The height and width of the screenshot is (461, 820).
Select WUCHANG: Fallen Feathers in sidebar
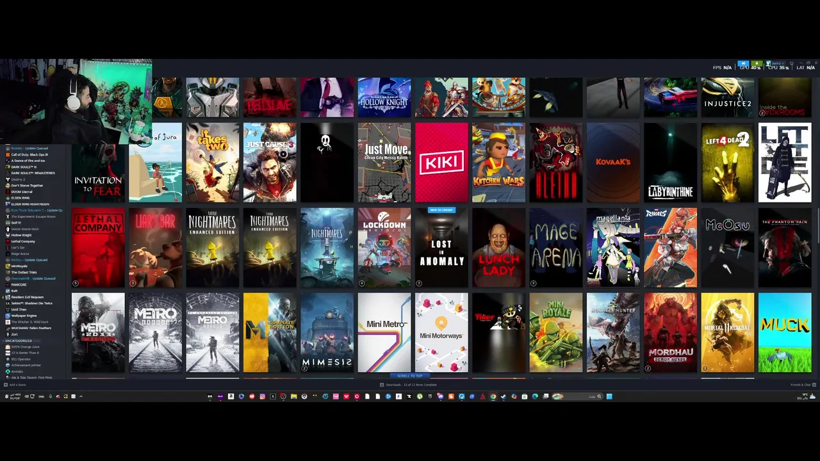[31, 328]
